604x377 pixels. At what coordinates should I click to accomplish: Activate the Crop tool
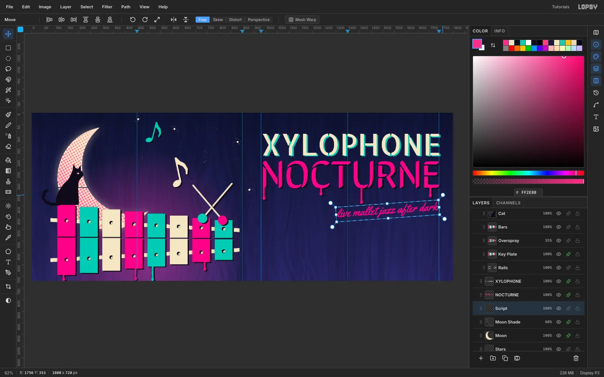coord(8,287)
